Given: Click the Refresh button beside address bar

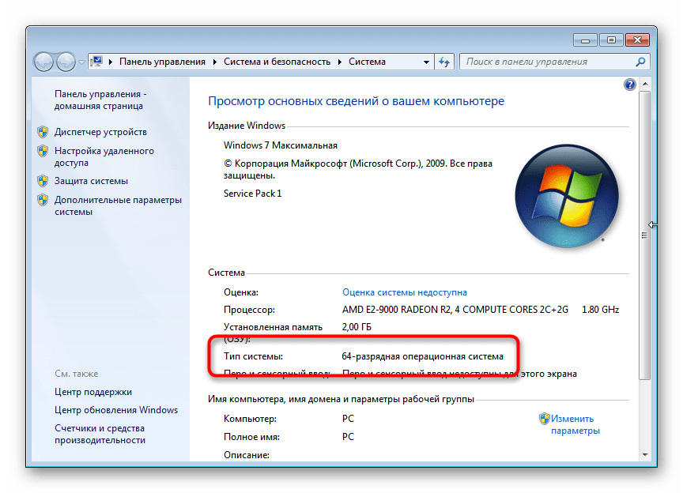Looking at the screenshot, I should [x=444, y=62].
